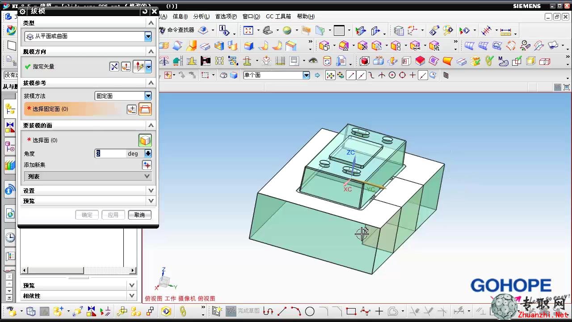Open the 单个面 face rule dropdown
Screen dimensions: 572x322
277,75
